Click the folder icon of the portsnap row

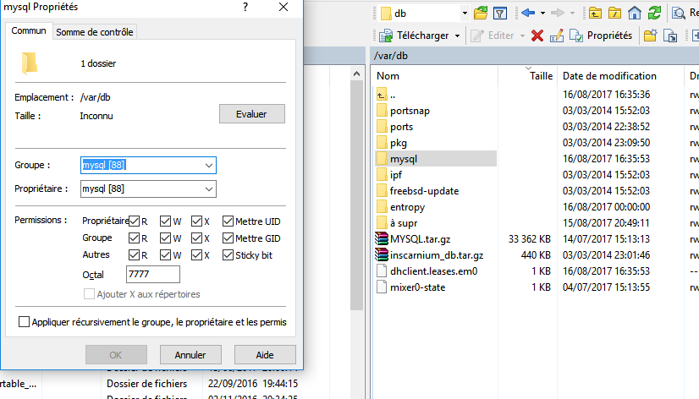coord(382,111)
